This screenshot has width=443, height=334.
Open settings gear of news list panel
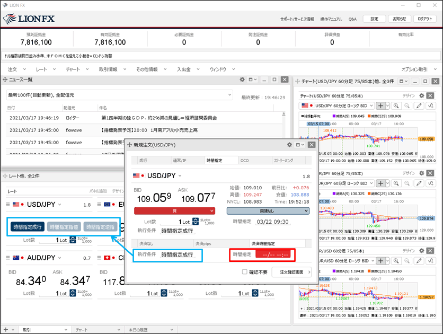click(242, 80)
